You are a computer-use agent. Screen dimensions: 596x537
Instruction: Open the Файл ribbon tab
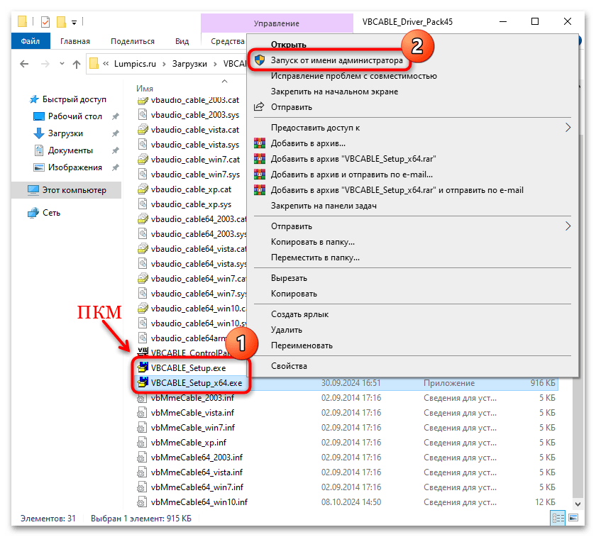pyautogui.click(x=31, y=41)
